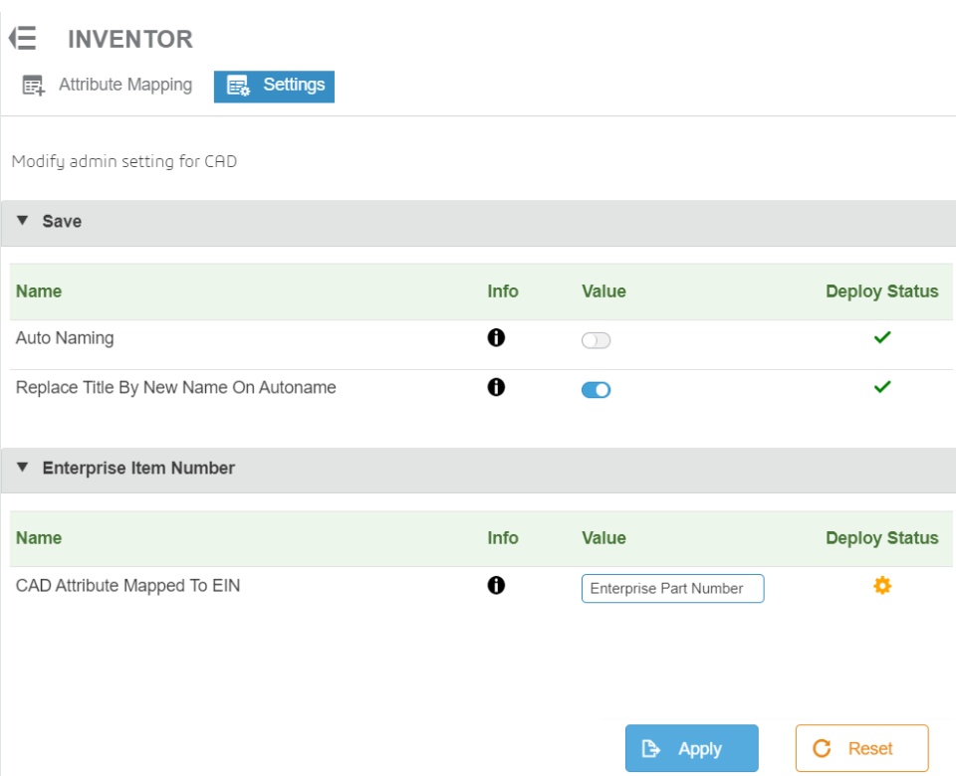Open the Attribute Mapping tab
The image size is (956, 776).
pos(108,86)
